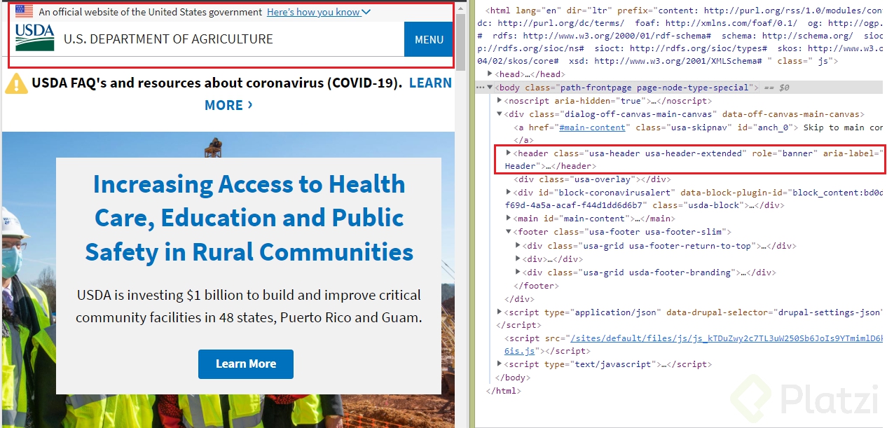Expand the attribute-less div inside the footer
Viewport: 887px width, 428px height.
point(518,259)
